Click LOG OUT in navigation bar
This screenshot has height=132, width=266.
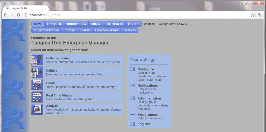click(x=134, y=24)
